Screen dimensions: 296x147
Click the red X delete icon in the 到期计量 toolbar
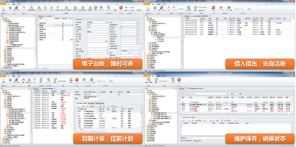[x=24, y=80]
